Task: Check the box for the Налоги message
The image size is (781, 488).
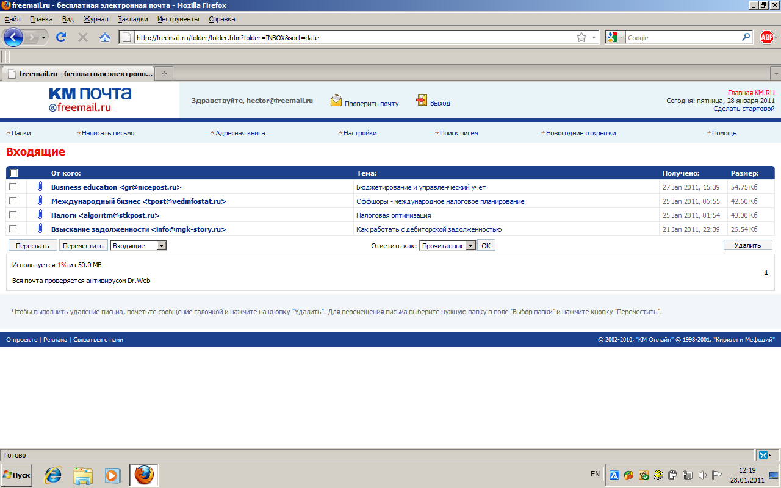Action: (x=13, y=215)
